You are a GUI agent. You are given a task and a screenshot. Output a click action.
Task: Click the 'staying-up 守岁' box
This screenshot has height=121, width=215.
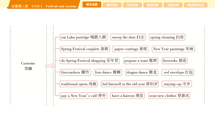click(x=177, y=84)
